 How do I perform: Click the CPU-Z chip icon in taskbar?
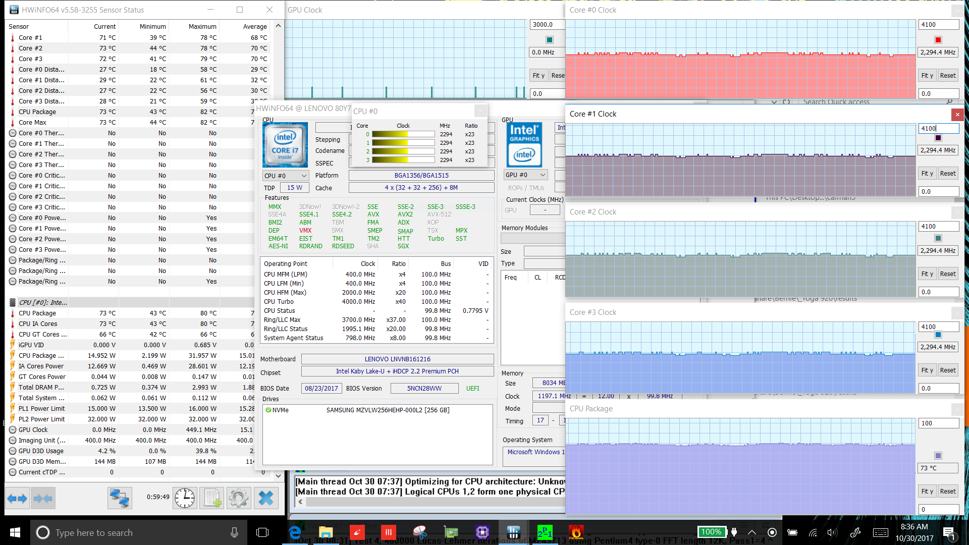pos(482,532)
